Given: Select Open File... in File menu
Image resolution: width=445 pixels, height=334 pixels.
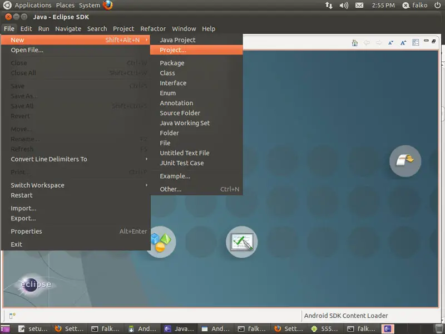Looking at the screenshot, I should (76, 50).
